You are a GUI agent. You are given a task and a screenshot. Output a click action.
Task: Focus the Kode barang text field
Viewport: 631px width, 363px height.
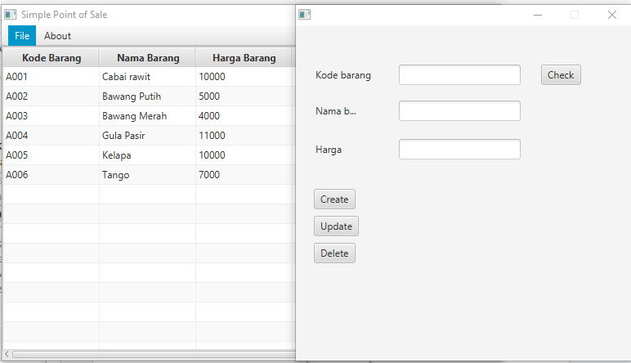[459, 75]
